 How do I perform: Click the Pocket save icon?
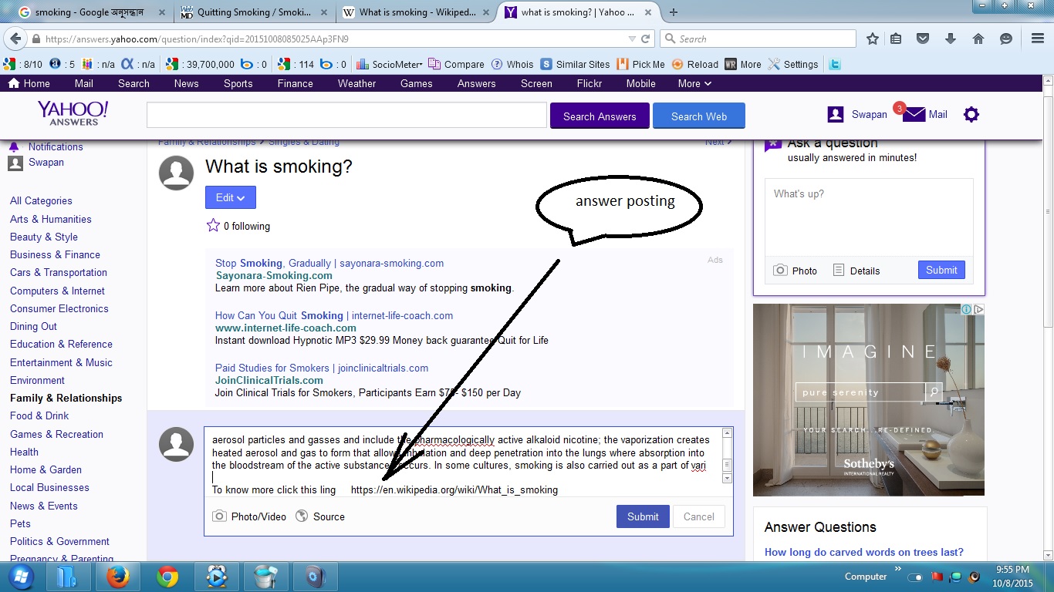tap(923, 39)
